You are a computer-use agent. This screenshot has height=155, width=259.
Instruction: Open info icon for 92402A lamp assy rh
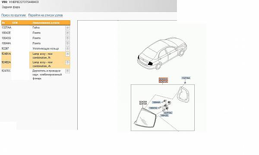(67, 62)
